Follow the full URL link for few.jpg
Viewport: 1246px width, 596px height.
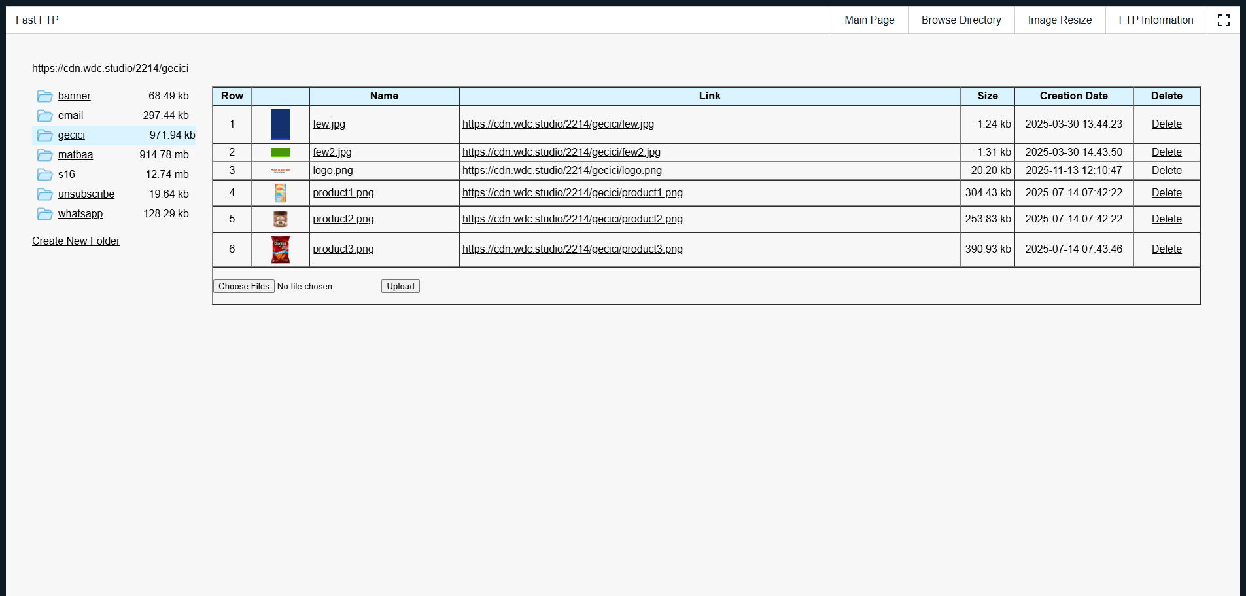(x=558, y=124)
